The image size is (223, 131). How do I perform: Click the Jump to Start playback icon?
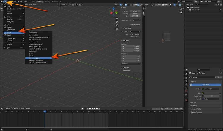[88, 109]
